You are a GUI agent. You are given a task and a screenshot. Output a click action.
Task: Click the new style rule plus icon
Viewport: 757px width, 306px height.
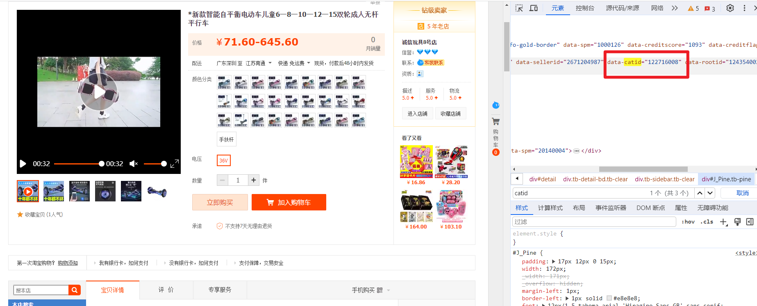coord(723,222)
